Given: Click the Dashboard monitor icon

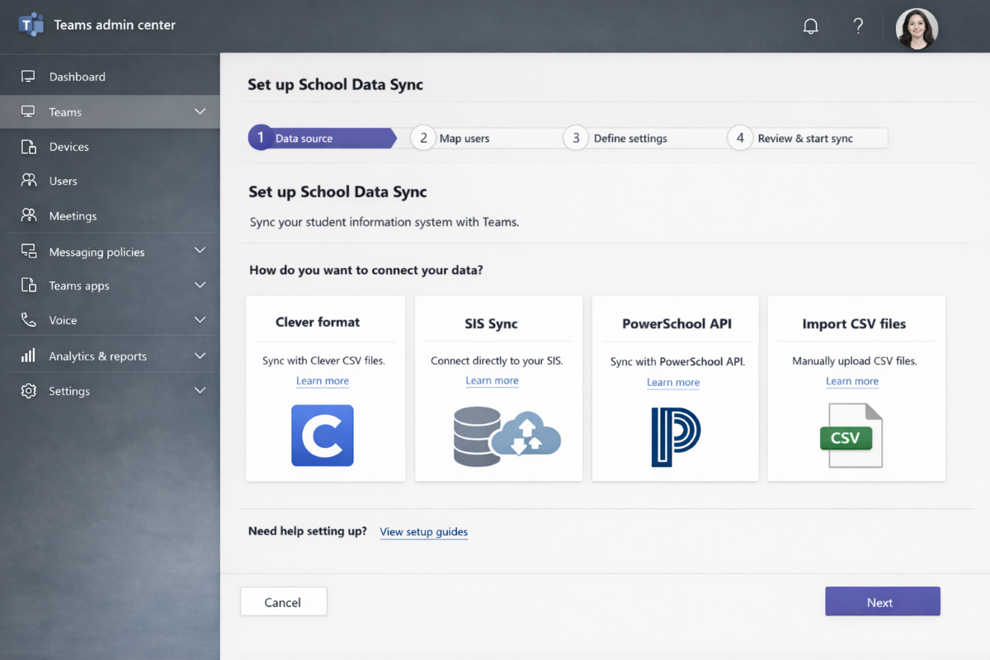Looking at the screenshot, I should [28, 77].
